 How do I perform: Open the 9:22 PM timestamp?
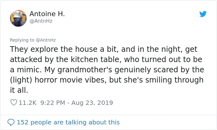coord(53,103)
